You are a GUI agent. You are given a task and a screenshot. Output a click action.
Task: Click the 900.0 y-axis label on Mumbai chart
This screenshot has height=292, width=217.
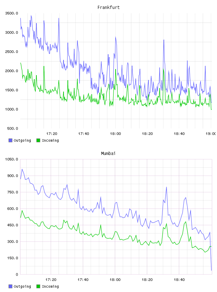12,176
